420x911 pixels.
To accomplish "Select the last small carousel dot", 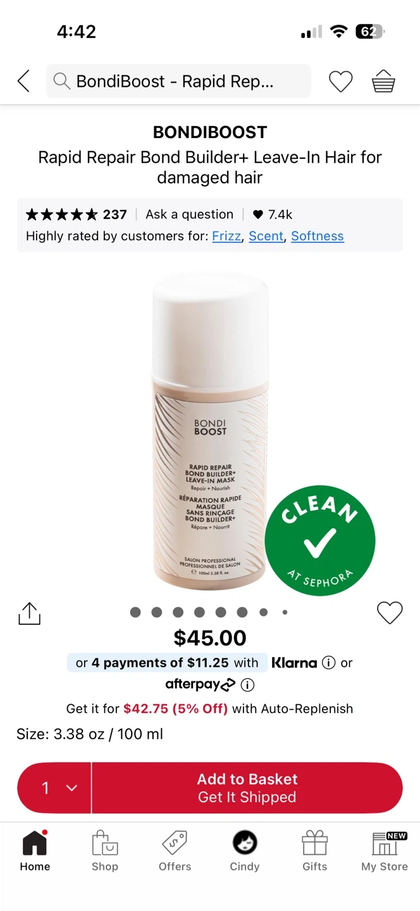I will pyautogui.click(x=285, y=612).
